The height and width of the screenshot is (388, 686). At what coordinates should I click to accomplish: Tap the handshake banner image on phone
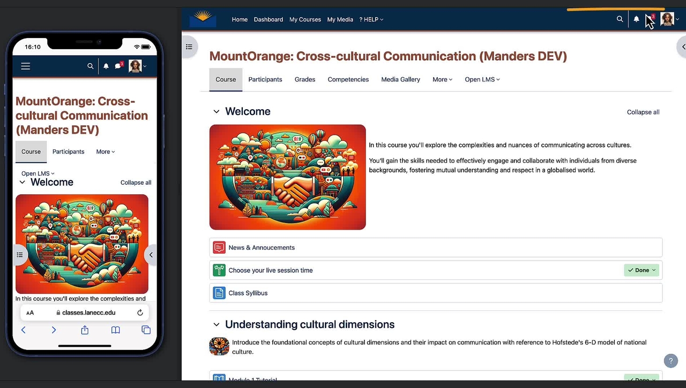[82, 244]
